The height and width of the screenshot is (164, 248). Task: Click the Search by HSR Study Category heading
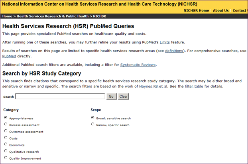coord(41,73)
